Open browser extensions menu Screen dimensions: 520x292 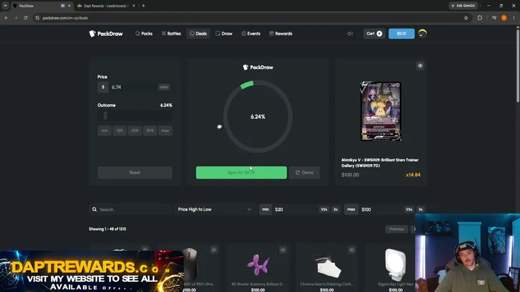point(480,18)
